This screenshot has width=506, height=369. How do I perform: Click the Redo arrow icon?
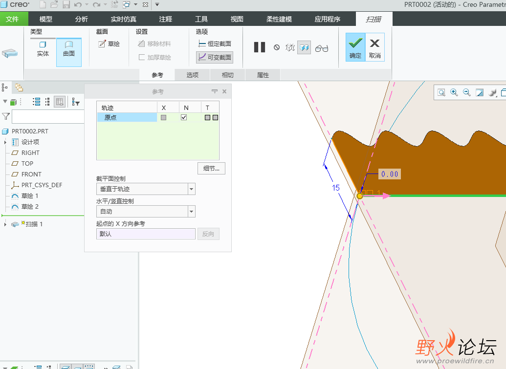[96, 4]
